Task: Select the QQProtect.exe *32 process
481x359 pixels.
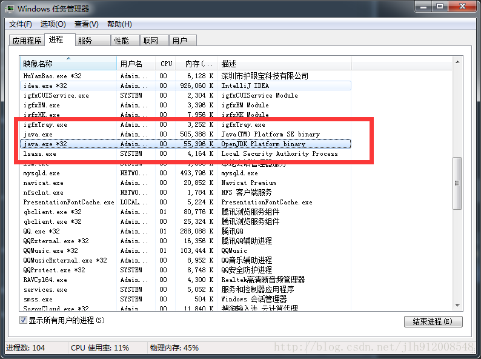Action: (185, 270)
